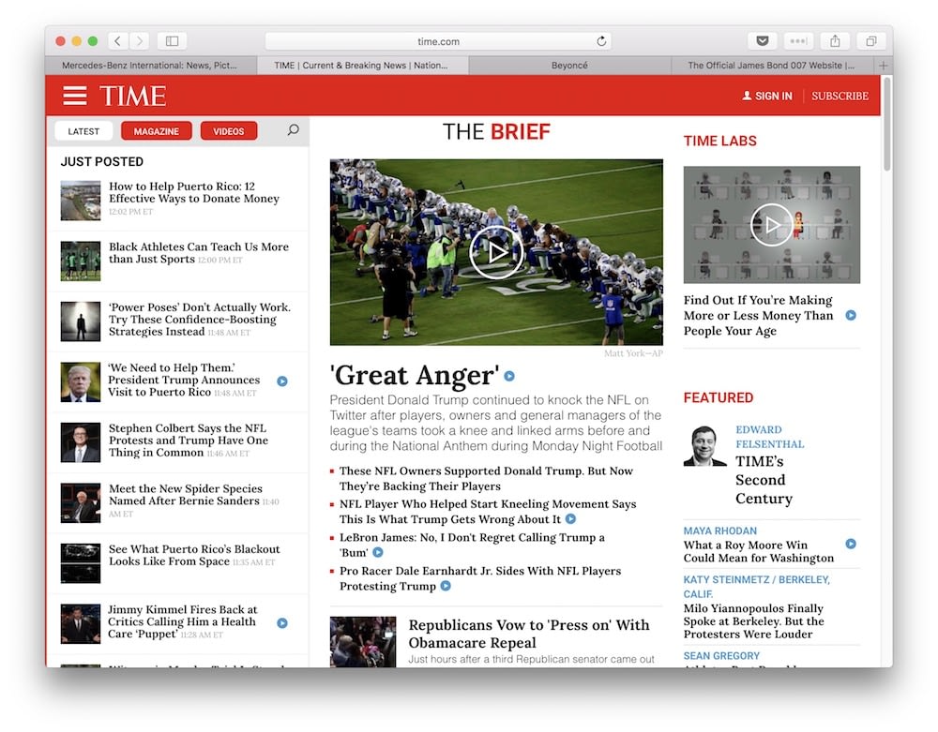Image resolution: width=938 pixels, height=732 pixels.
Task: Click the Puerto Rico aerial thumbnail
Action: 81,201
